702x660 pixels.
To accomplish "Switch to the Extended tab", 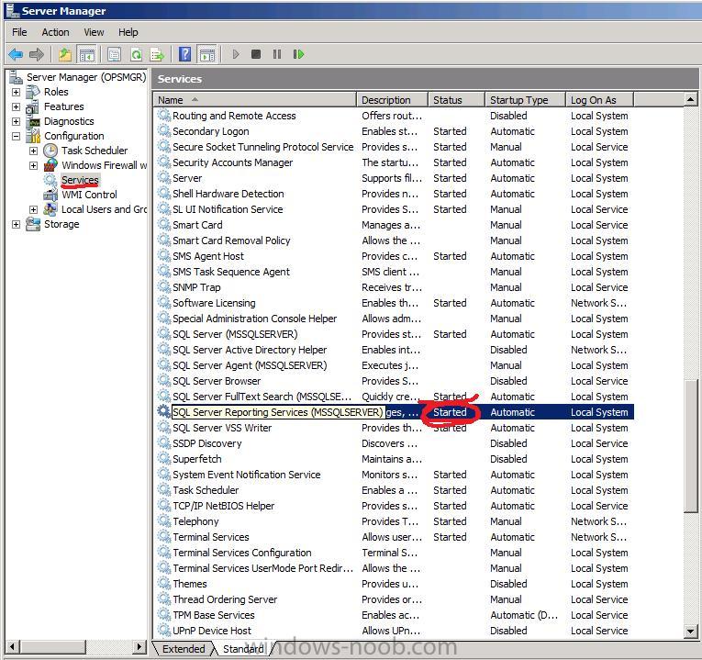I will [x=184, y=649].
